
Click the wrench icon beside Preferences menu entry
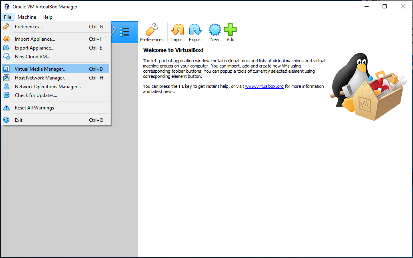tap(6, 26)
